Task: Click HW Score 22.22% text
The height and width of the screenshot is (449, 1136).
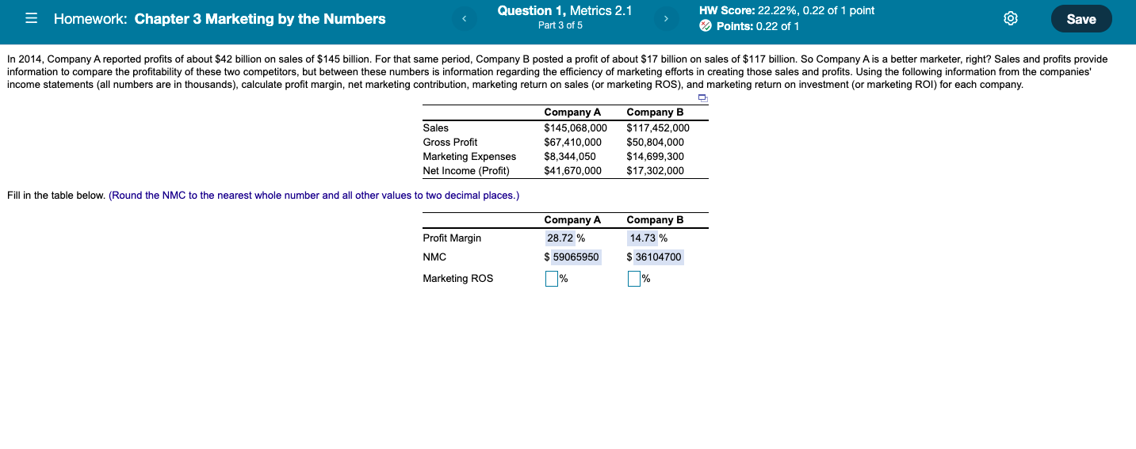Action: click(786, 11)
